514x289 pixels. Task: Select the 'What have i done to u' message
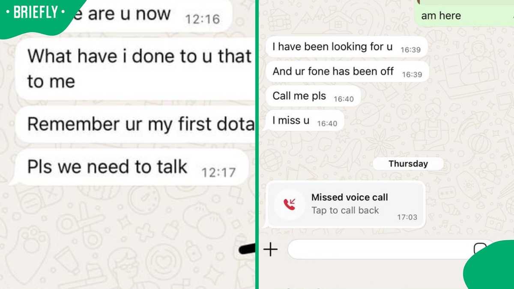[136, 69]
